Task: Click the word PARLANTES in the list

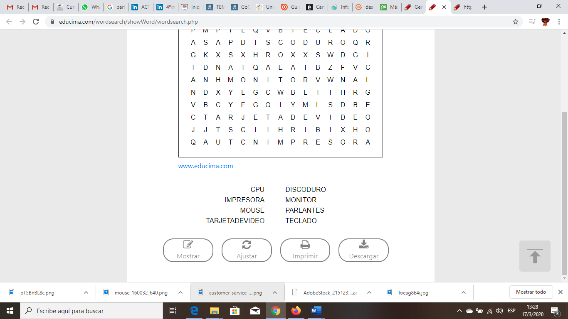Action: [x=305, y=210]
